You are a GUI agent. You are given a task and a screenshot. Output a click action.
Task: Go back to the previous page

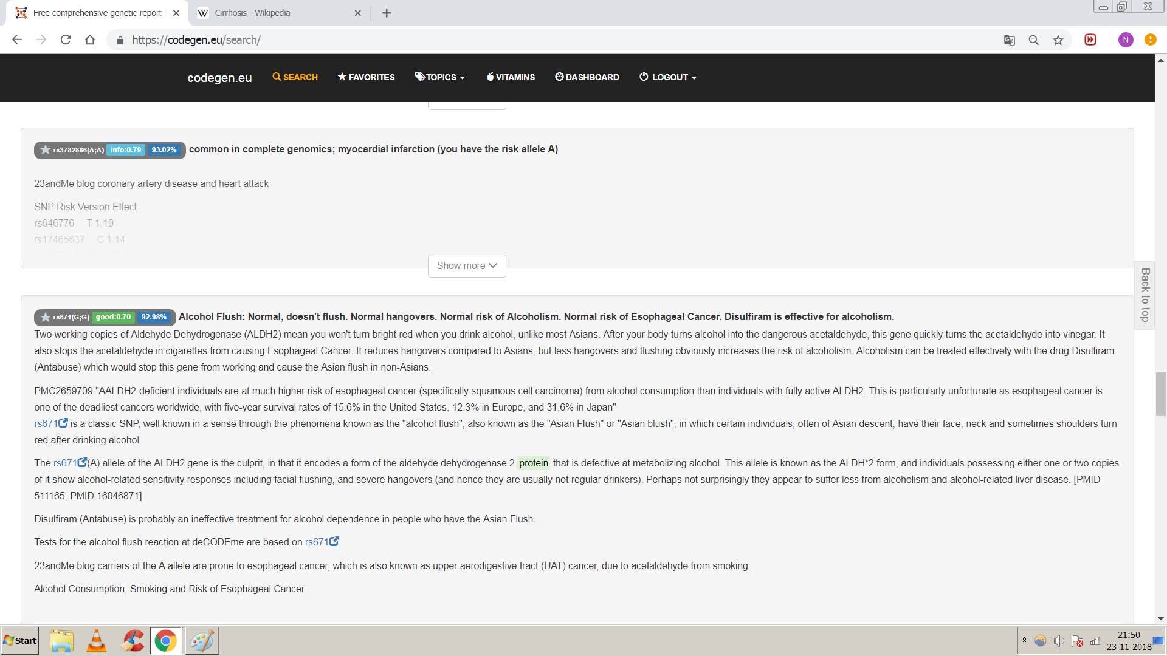[17, 39]
